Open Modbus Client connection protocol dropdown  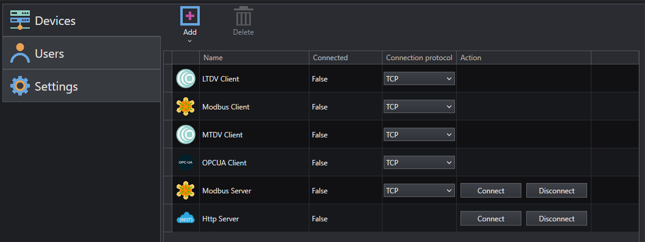point(419,106)
